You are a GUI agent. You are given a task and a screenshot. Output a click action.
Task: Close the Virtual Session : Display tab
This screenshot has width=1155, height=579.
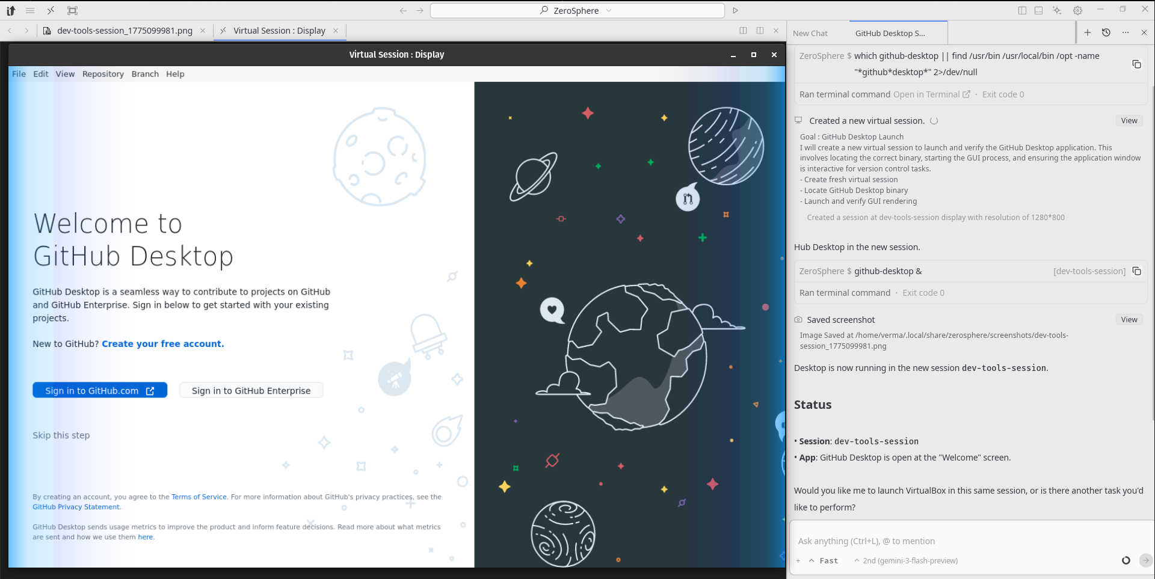[x=336, y=31]
